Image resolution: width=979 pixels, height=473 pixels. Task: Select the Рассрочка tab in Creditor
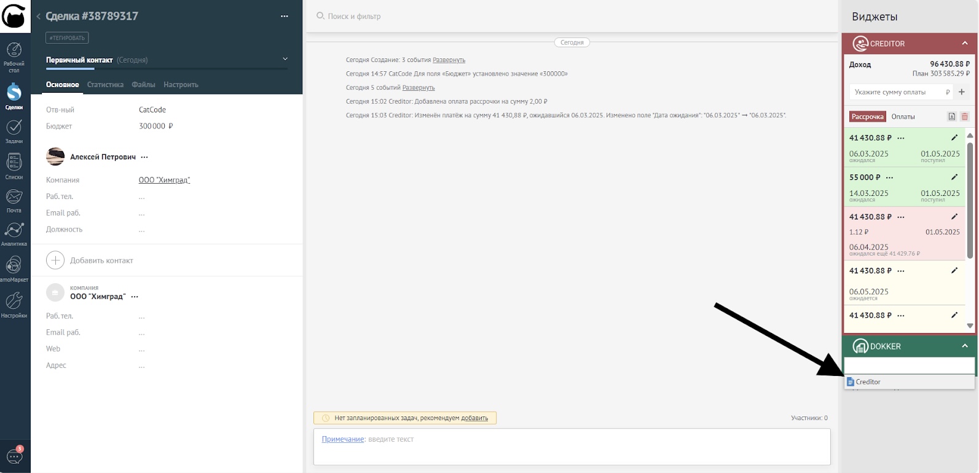[x=867, y=117]
